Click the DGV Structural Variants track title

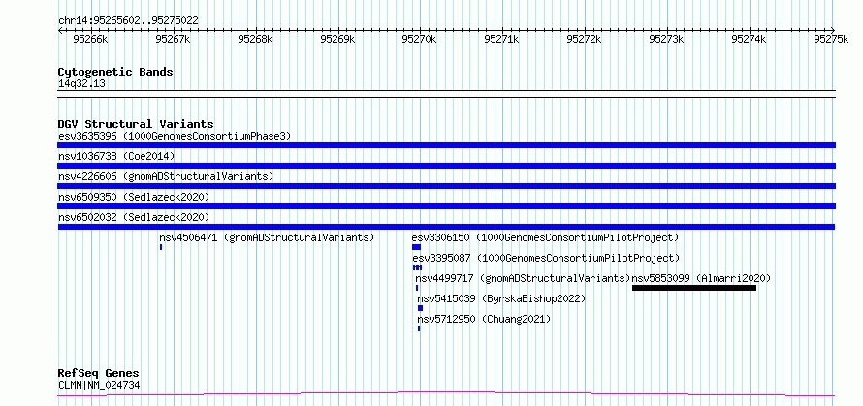click(x=136, y=124)
